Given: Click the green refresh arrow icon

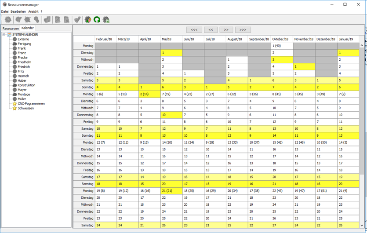Looking at the screenshot, I should pyautogui.click(x=97, y=20).
